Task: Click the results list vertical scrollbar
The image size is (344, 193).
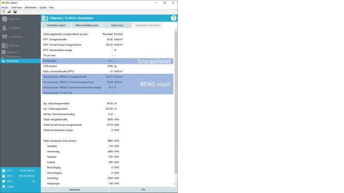Action: pos(175,103)
